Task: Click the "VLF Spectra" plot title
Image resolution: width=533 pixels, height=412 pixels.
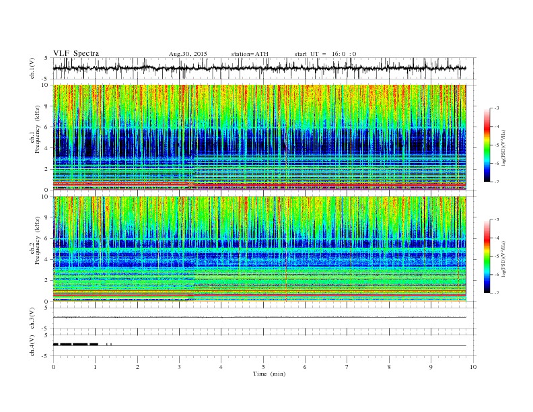Action: (76, 53)
